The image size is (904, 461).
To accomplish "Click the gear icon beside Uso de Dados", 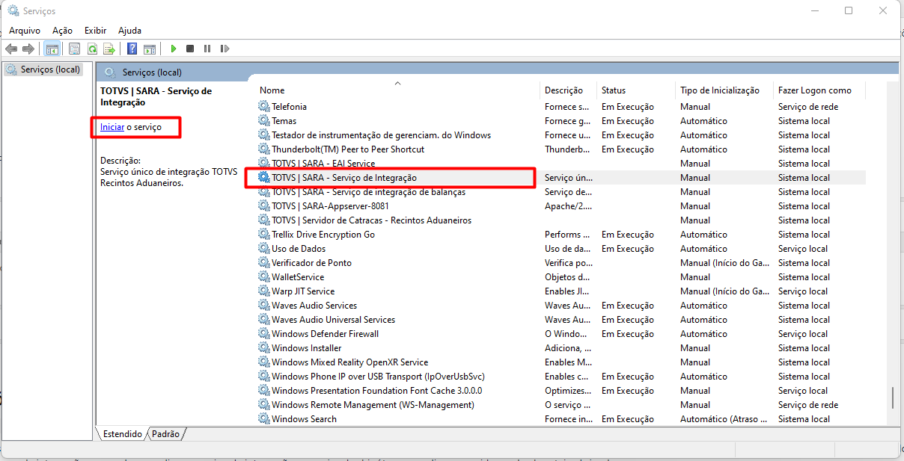I will pos(264,249).
